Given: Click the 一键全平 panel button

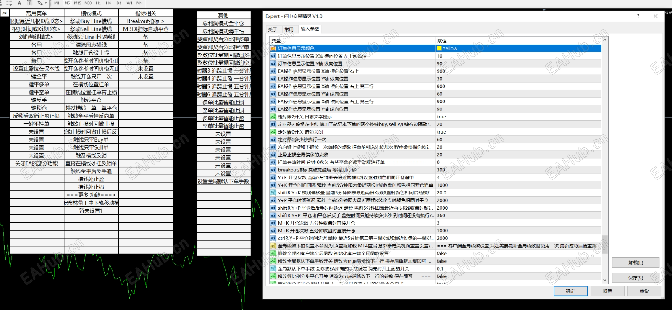Looking at the screenshot, I should [37, 76].
